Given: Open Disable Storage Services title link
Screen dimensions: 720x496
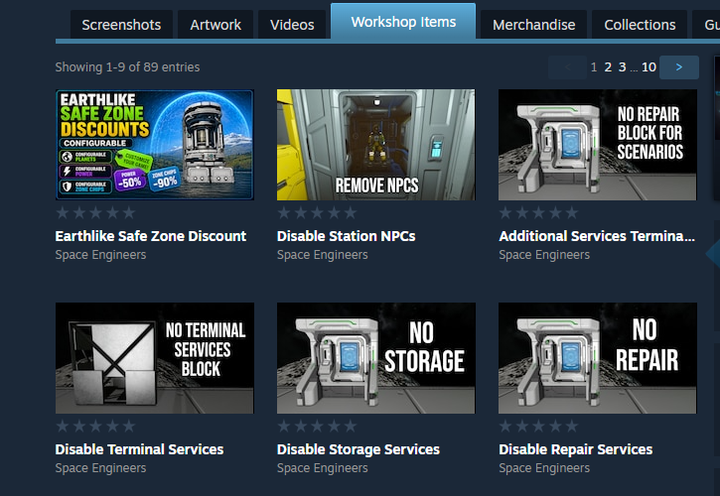Looking at the screenshot, I should 359,449.
